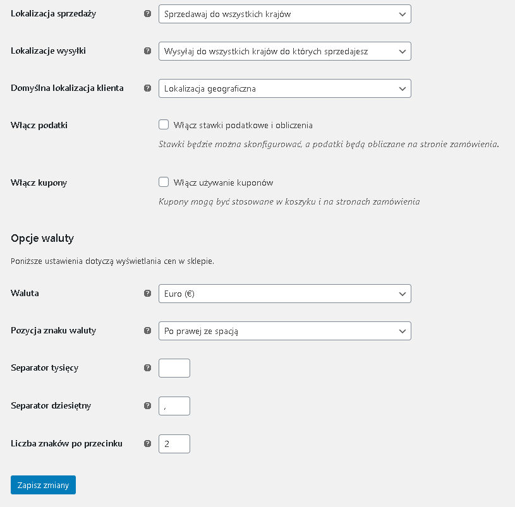Click help icon beside Separator dziesiętny
Image resolution: width=515 pixels, height=507 pixels.
coord(147,405)
